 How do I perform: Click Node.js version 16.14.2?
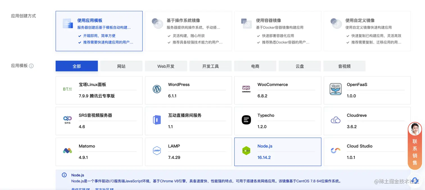coord(264,157)
